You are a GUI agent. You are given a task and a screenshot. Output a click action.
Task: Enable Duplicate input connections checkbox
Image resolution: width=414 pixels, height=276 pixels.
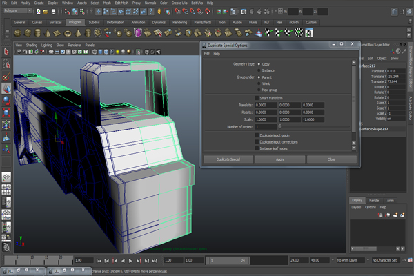click(257, 142)
